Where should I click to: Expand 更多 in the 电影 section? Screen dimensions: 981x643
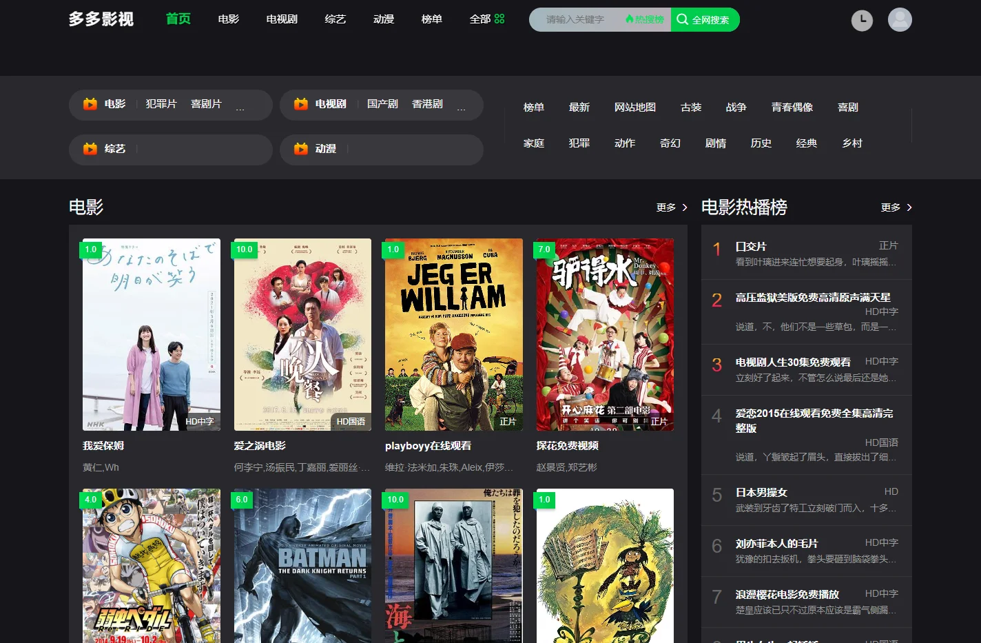[x=672, y=207]
